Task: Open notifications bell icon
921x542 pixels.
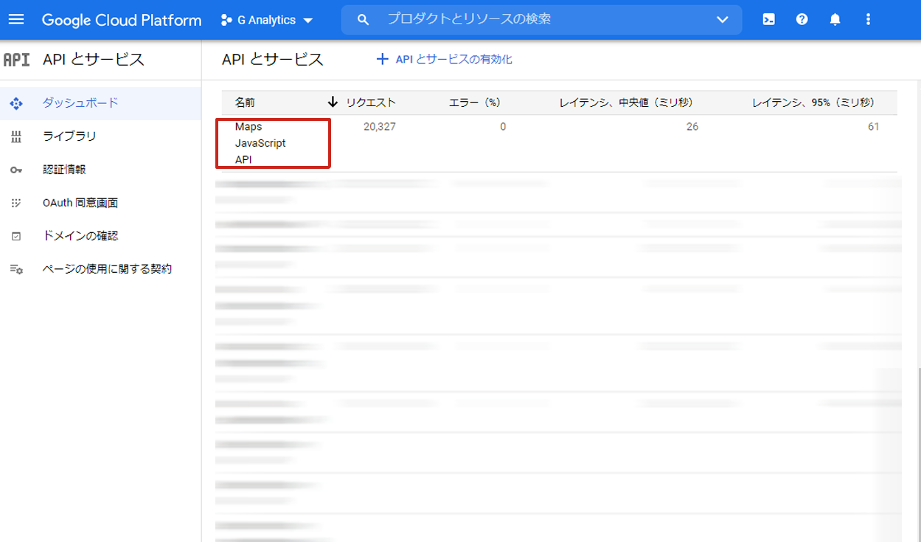Action: coord(835,20)
